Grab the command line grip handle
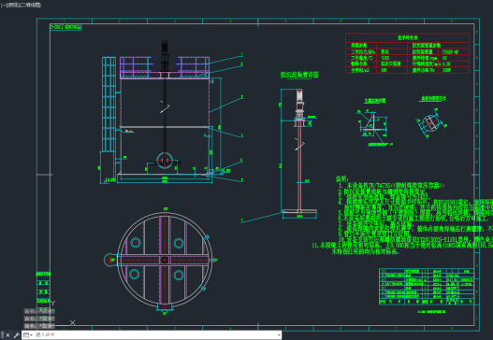 coord(2,335)
